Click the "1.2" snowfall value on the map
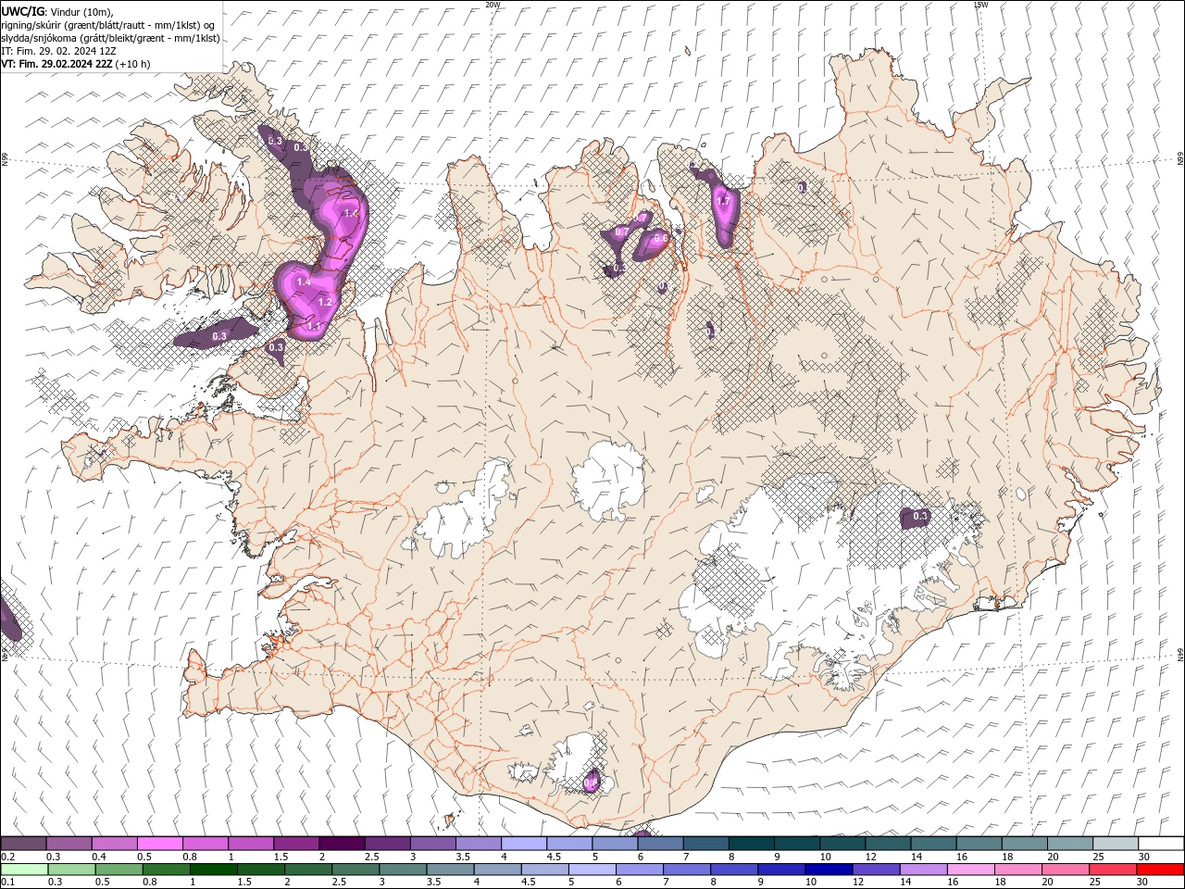The image size is (1185, 889). coord(325,302)
